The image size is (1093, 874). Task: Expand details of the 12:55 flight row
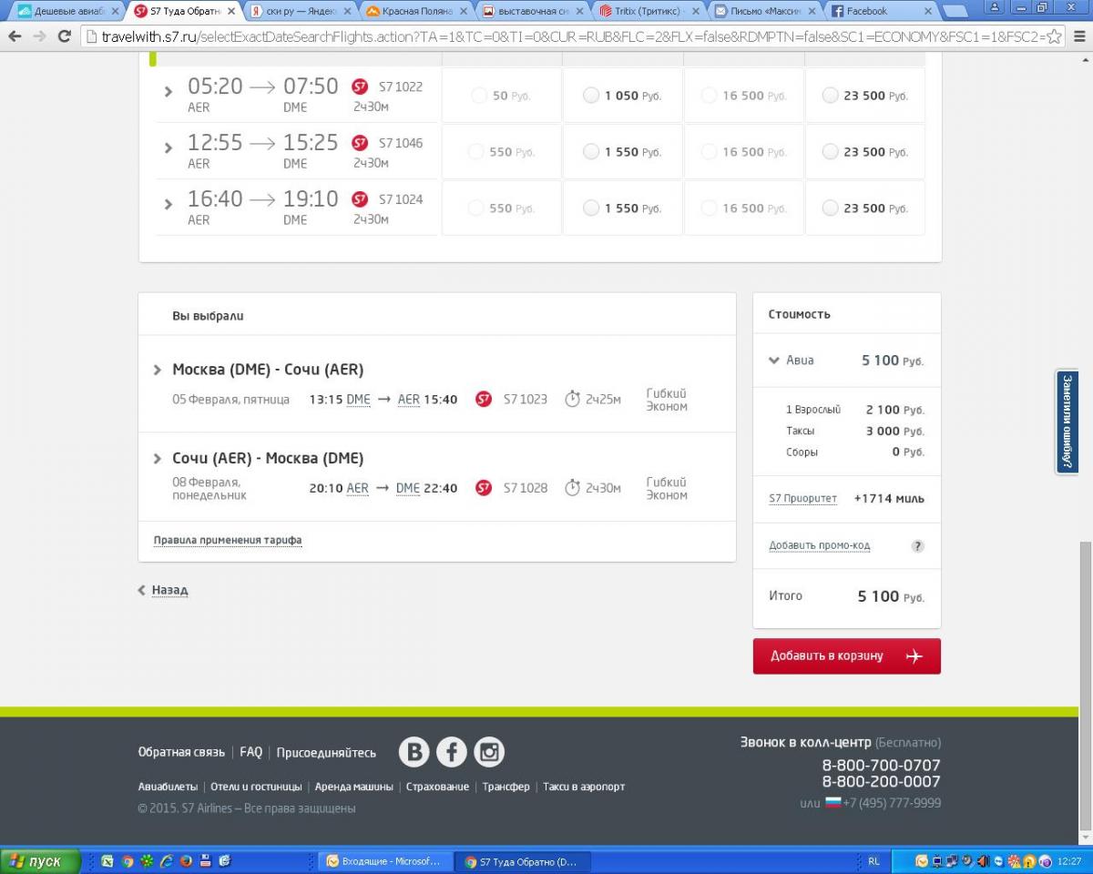169,148
